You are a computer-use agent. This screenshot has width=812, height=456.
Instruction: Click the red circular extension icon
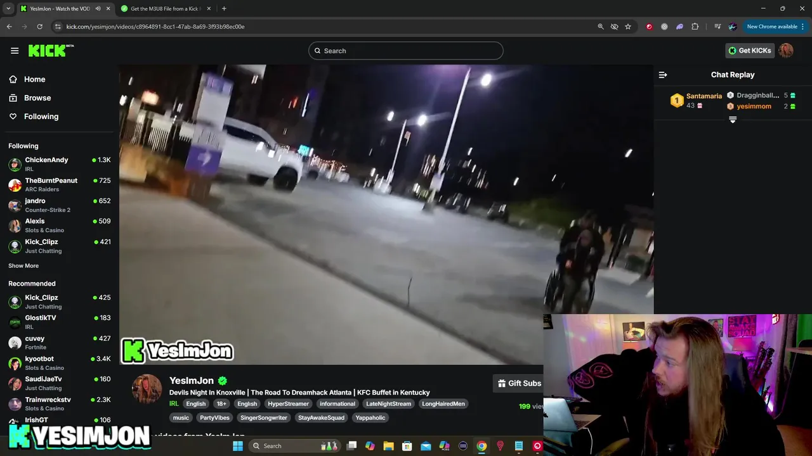pos(649,27)
